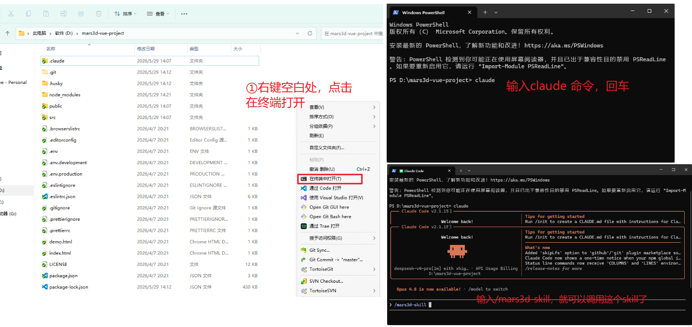Choose 在终端中打开(T) from context menu

330,179
